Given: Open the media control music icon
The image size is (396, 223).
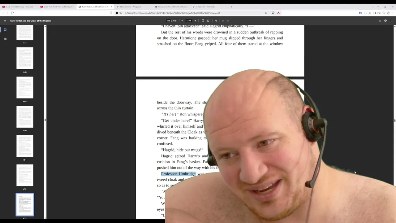Looking at the screenshot, I should (x=370, y=13).
